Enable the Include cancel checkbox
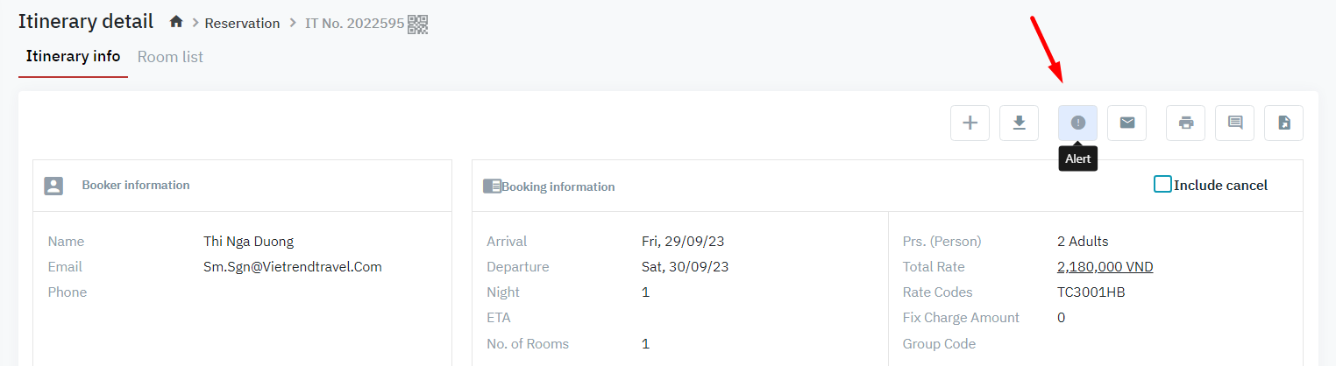Image resolution: width=1336 pixels, height=366 pixels. [1162, 185]
